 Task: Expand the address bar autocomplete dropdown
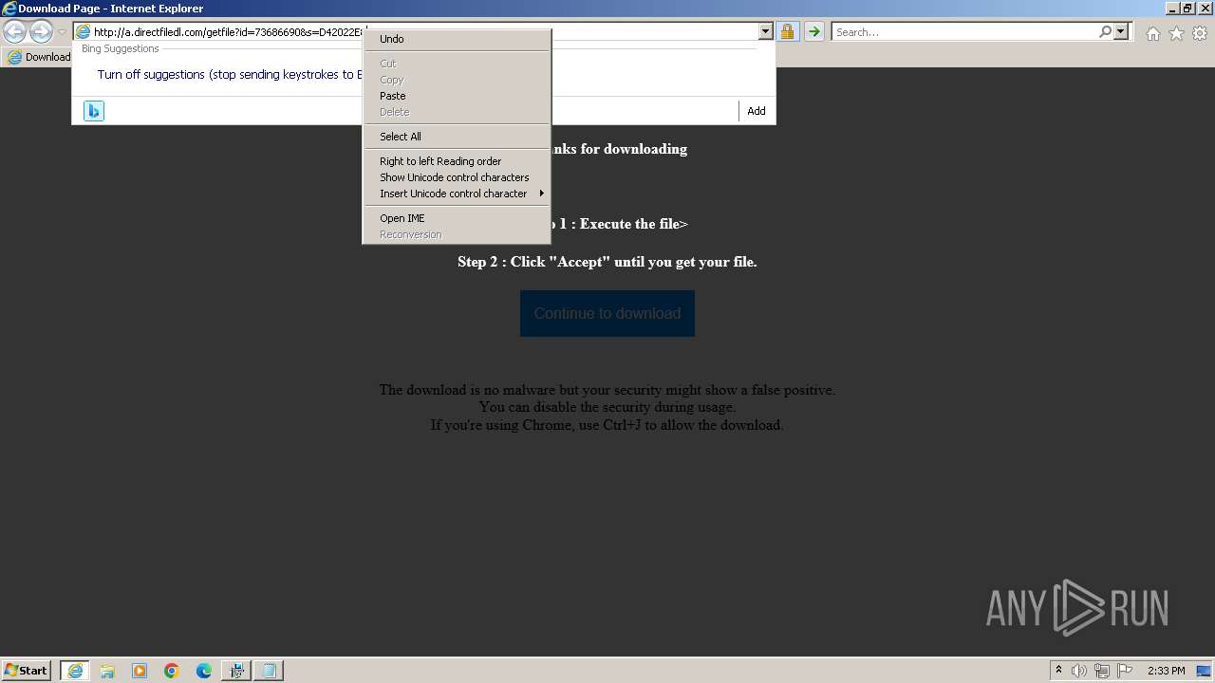[x=766, y=32]
